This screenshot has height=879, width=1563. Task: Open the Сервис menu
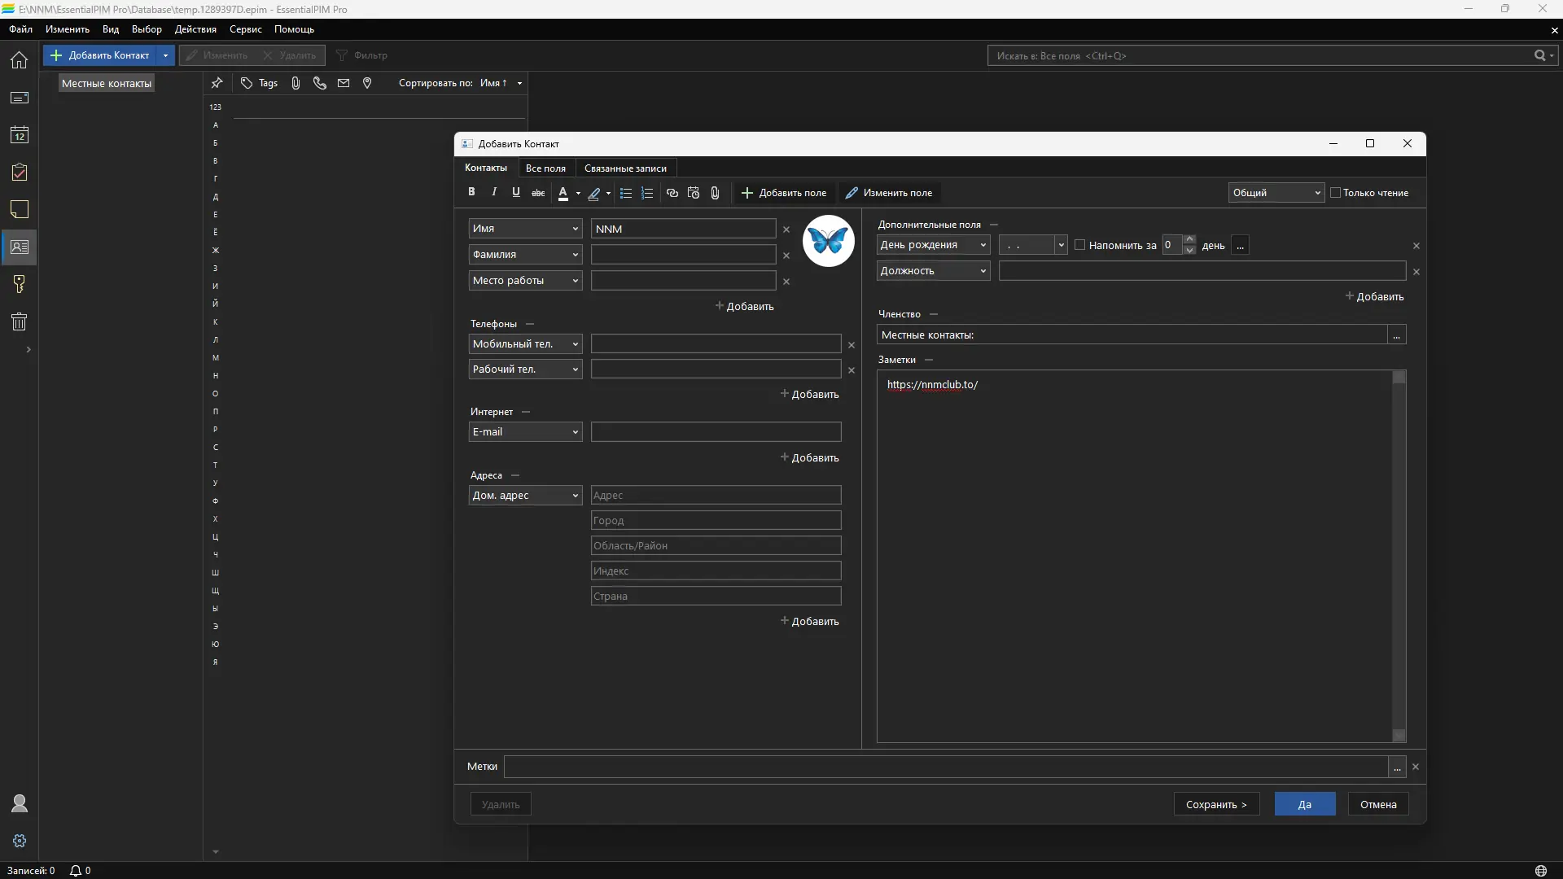pos(245,29)
